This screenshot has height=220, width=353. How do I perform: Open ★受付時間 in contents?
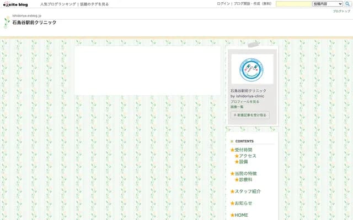tap(242, 150)
